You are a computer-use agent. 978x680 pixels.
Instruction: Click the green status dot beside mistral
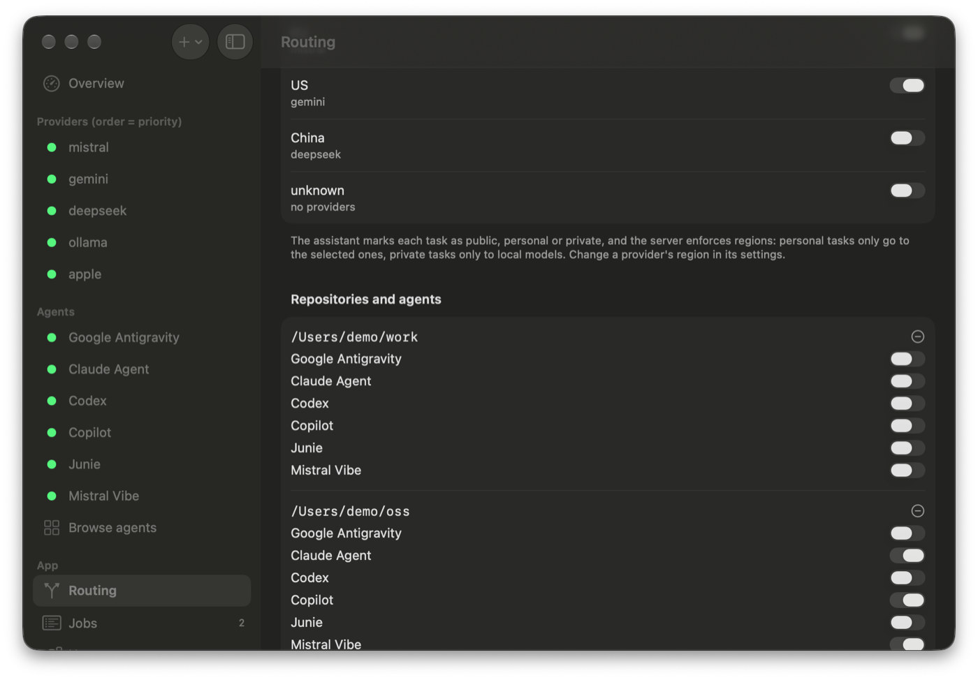click(x=52, y=147)
